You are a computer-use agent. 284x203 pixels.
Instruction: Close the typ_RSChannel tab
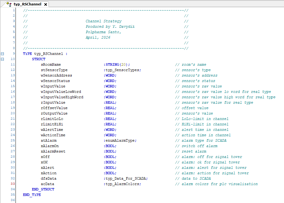(46, 4)
